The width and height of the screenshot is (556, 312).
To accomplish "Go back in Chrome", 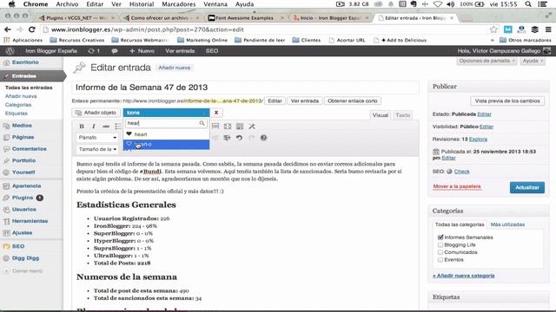I will click(x=8, y=29).
